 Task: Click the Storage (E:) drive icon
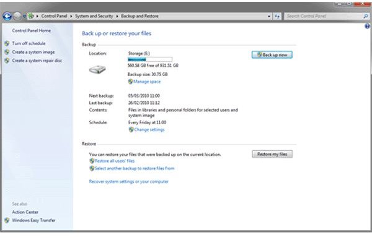pos(97,70)
